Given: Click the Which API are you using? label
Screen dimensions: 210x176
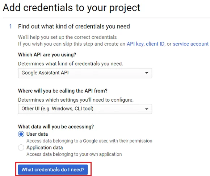Looking at the screenshot, I should click(x=47, y=55).
